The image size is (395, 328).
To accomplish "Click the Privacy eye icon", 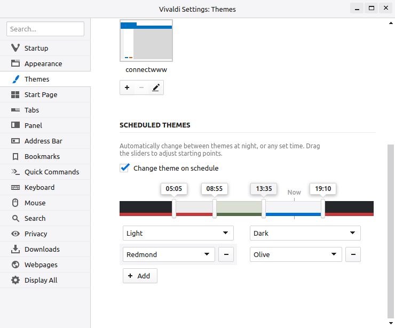I will 15,234.
